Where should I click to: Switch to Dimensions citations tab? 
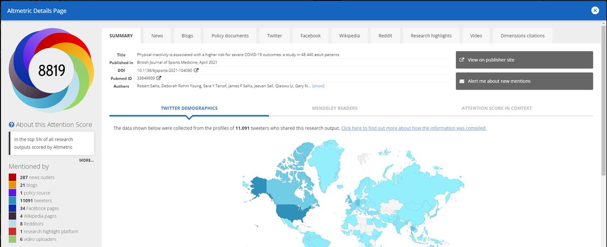click(x=523, y=36)
